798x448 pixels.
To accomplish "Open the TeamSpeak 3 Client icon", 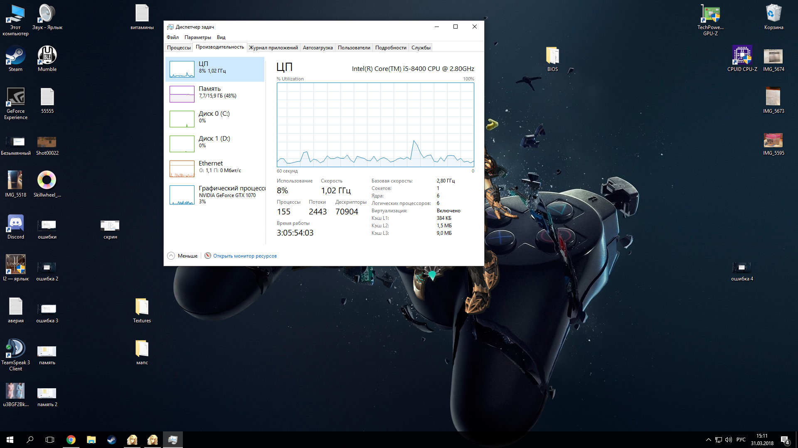I will (16, 355).
